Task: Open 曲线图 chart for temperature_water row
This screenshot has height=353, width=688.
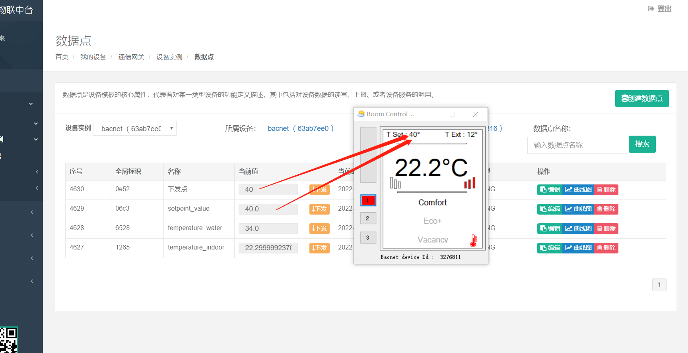Action: pyautogui.click(x=578, y=228)
